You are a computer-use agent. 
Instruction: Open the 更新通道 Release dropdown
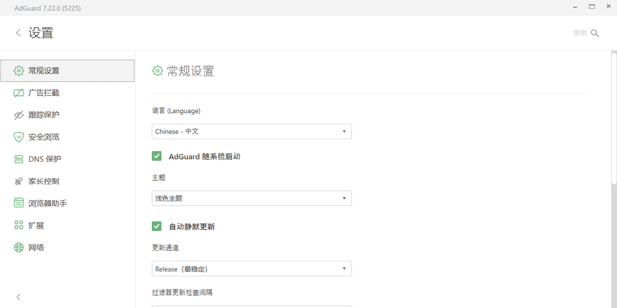point(252,268)
